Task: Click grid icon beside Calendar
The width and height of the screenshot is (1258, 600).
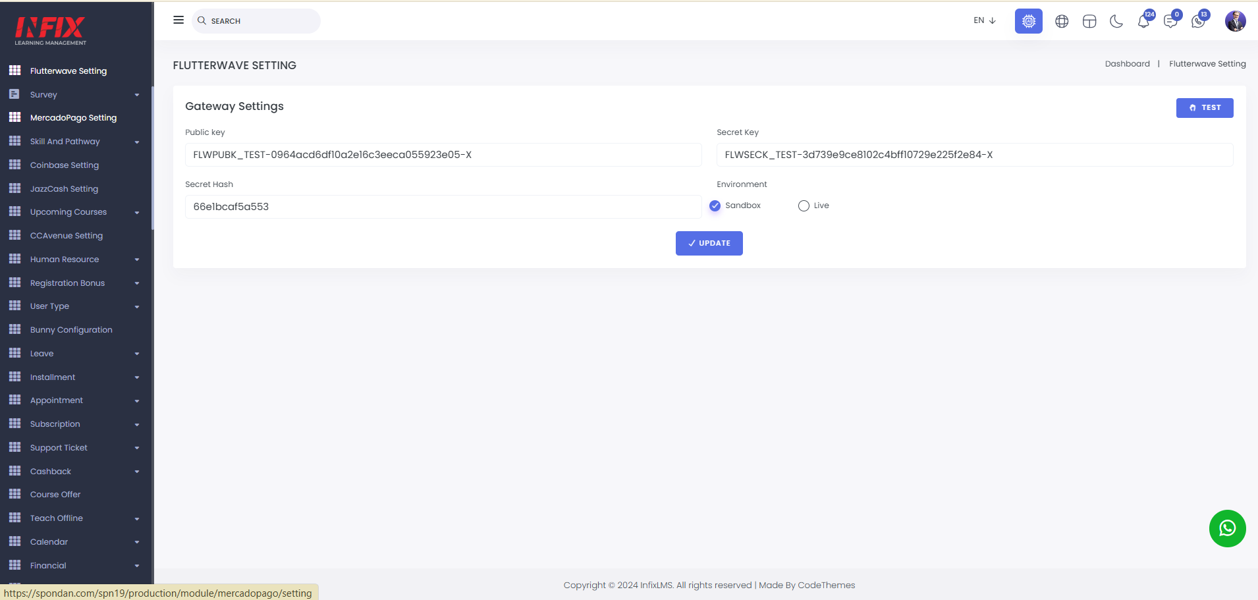Action: pyautogui.click(x=14, y=541)
